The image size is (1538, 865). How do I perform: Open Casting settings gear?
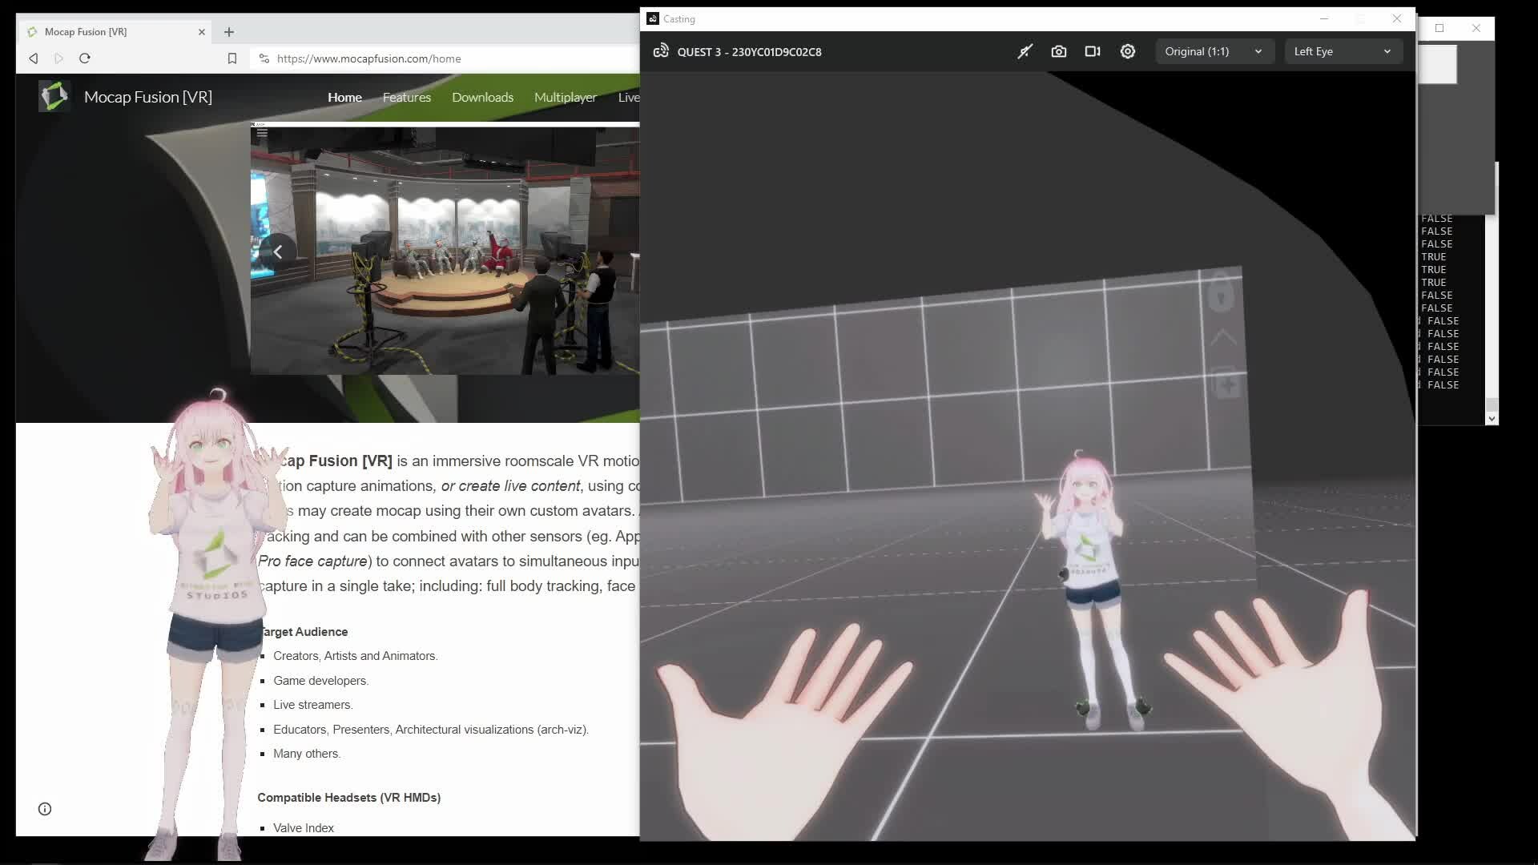point(1128,51)
